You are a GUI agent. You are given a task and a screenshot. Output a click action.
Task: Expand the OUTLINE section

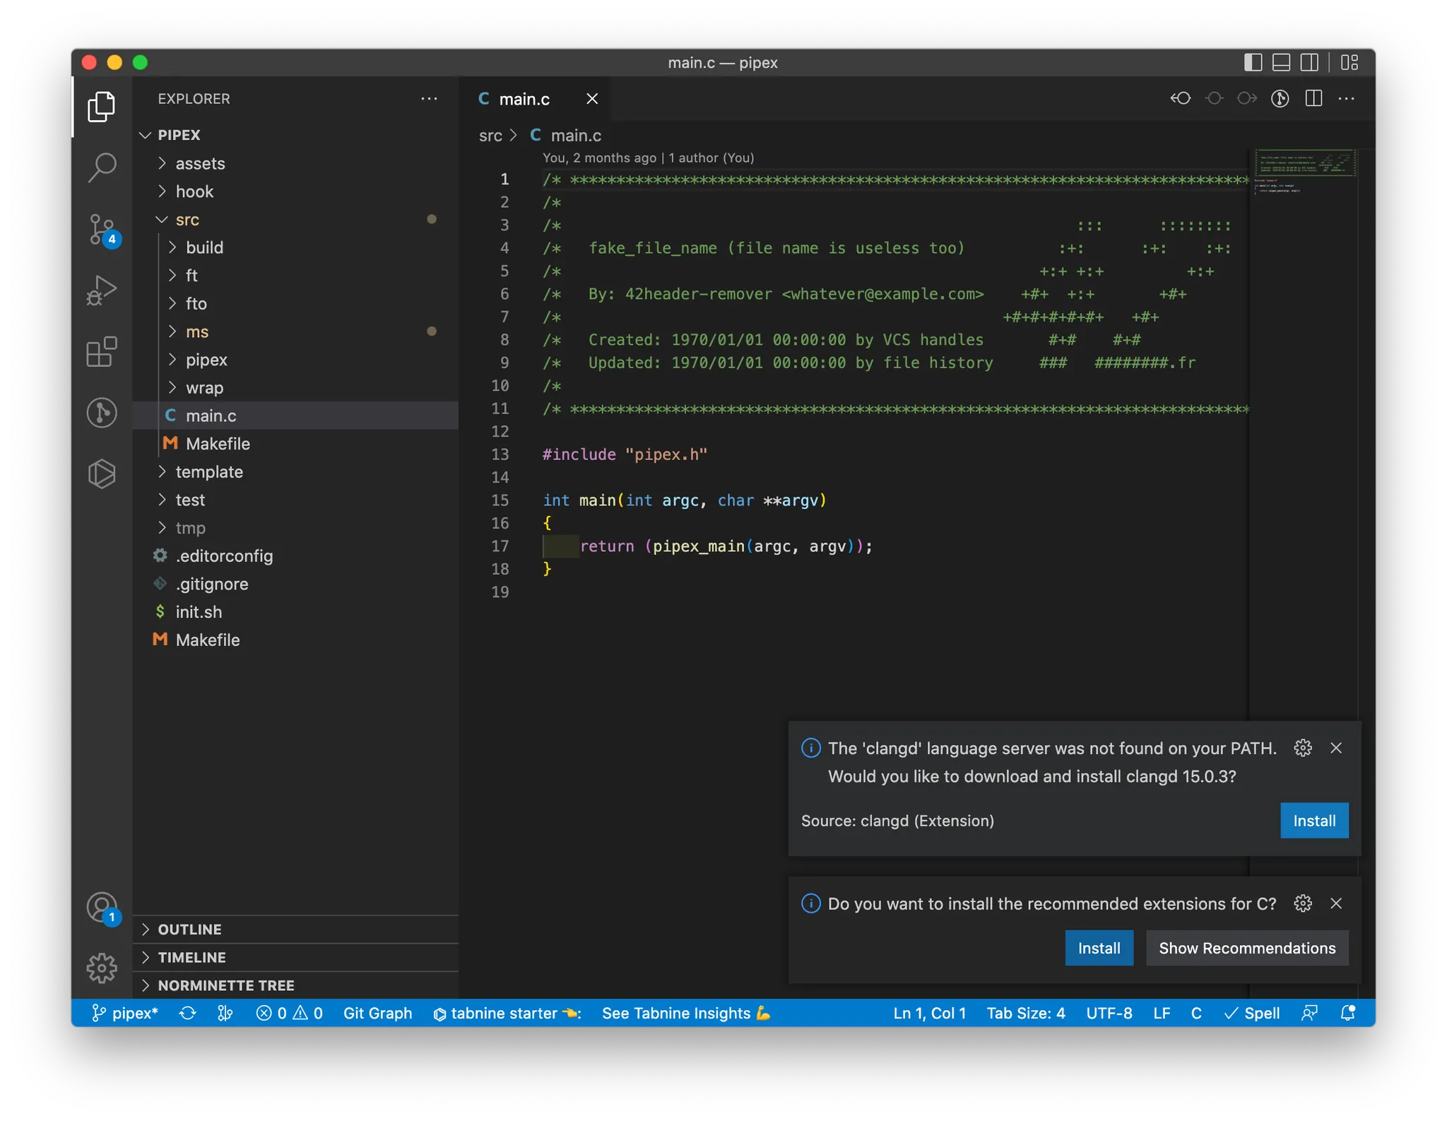(189, 929)
